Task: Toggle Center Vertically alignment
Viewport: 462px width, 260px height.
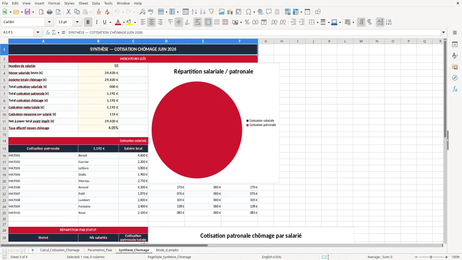Action: point(179,22)
